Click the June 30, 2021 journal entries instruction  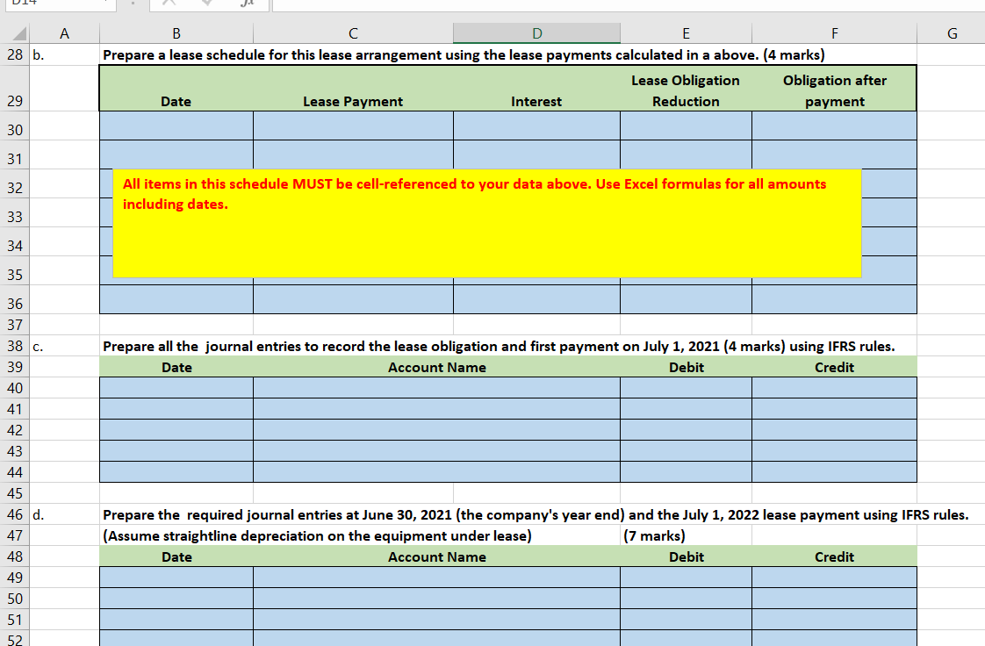[x=536, y=515]
